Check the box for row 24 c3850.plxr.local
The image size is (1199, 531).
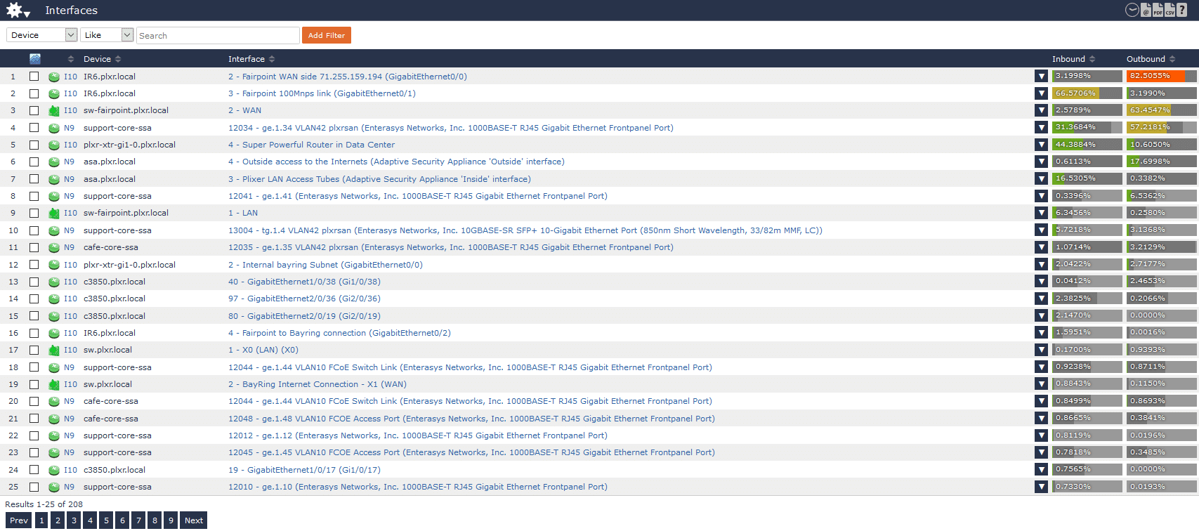coord(34,469)
